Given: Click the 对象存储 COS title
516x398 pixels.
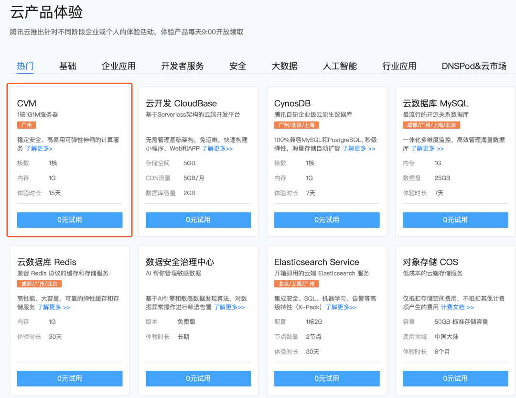Looking at the screenshot, I should (x=430, y=262).
